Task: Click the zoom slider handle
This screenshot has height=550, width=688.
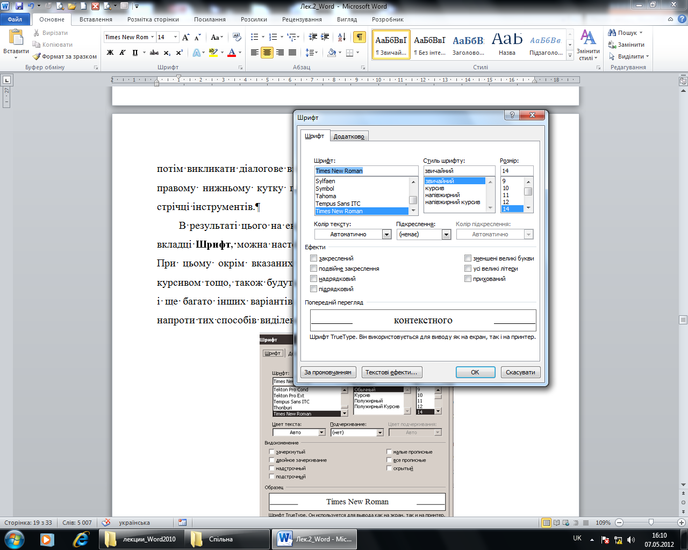Action: [651, 522]
